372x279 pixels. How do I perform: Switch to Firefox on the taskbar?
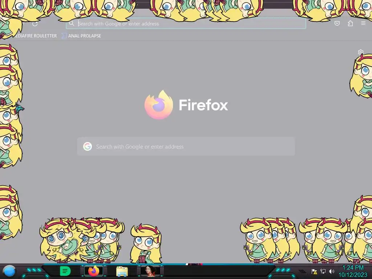click(94, 271)
